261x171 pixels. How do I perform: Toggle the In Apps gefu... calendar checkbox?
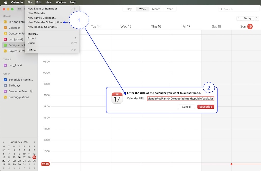[x=5, y=22]
